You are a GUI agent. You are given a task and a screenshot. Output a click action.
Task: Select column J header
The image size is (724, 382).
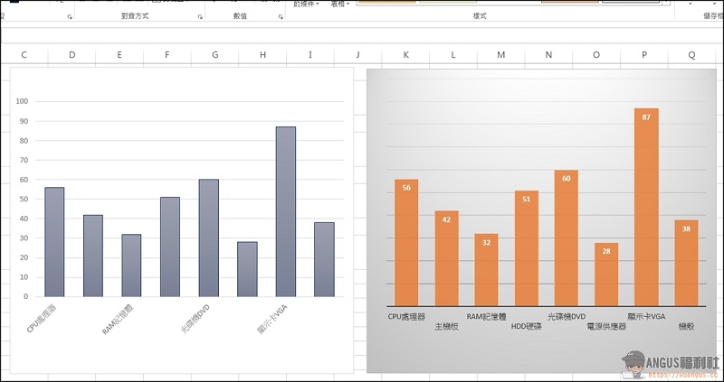357,55
